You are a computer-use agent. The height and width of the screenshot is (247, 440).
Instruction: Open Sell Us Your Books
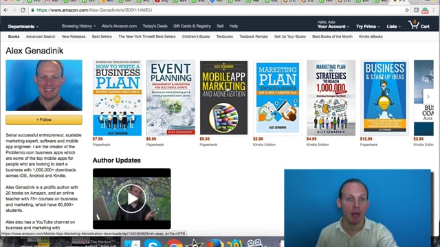[290, 36]
